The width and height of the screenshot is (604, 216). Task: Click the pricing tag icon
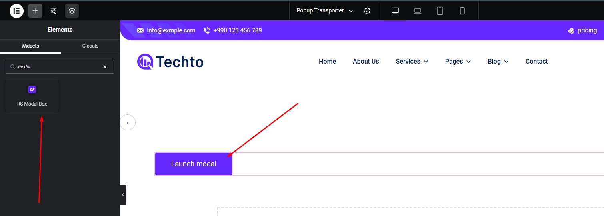click(571, 30)
